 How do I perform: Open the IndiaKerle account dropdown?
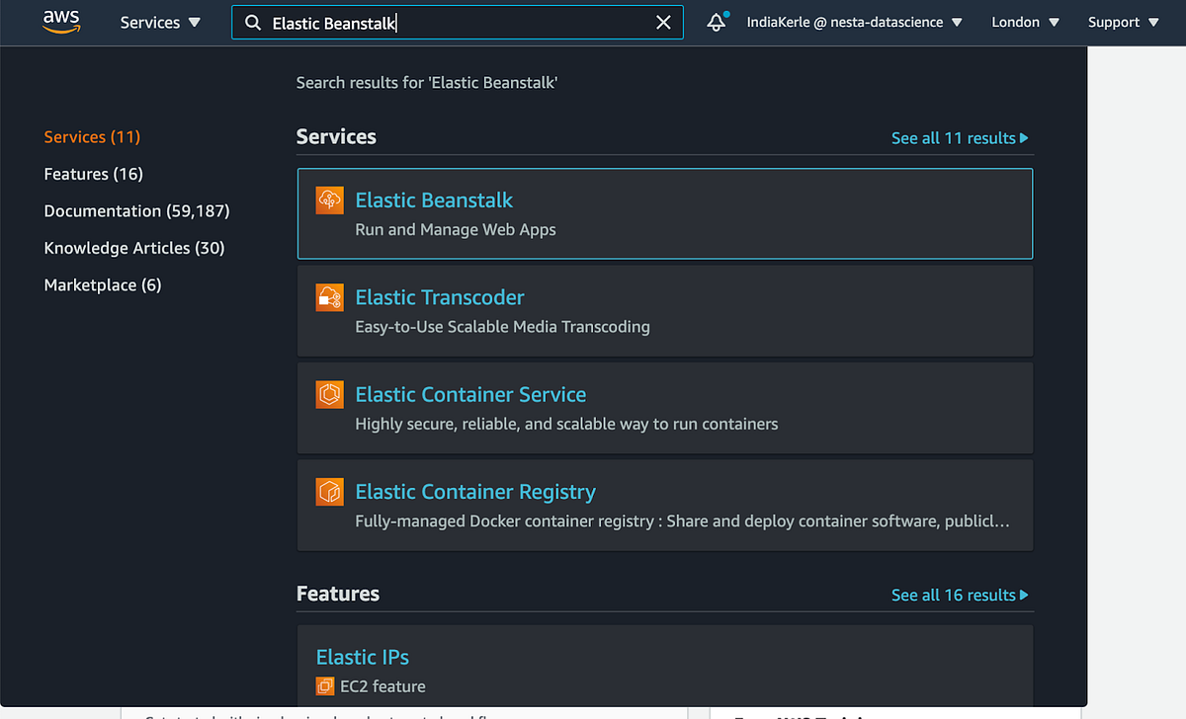(854, 23)
